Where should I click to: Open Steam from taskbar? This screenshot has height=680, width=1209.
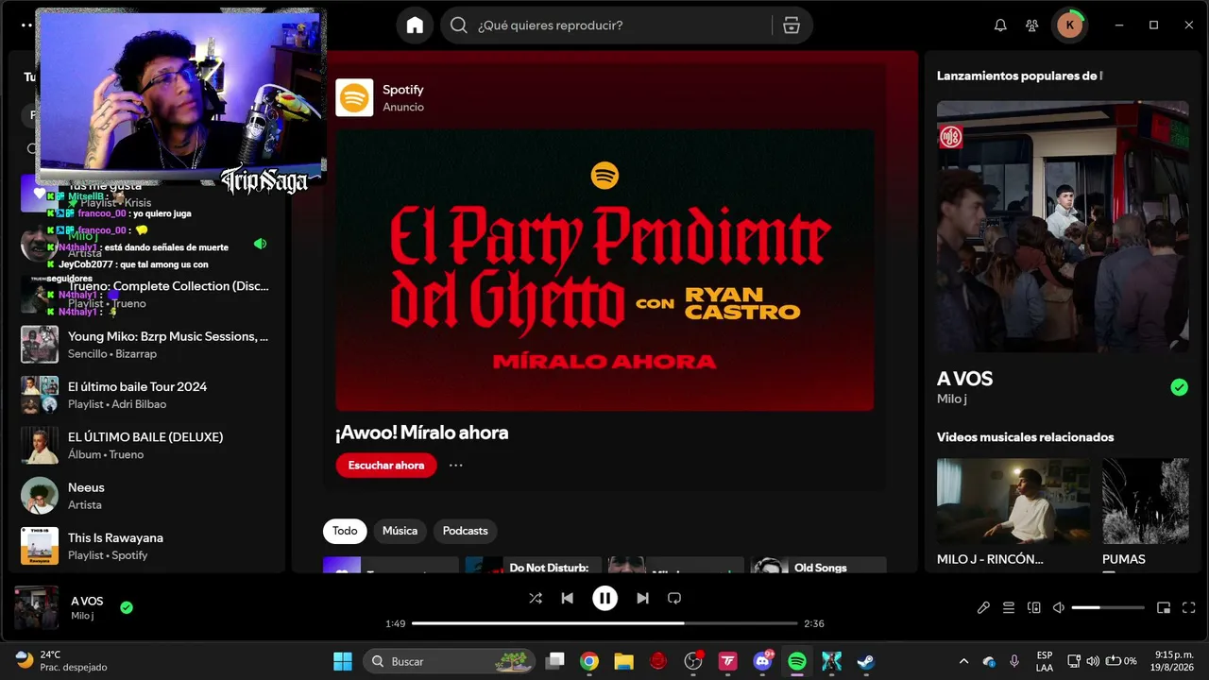[x=866, y=661]
